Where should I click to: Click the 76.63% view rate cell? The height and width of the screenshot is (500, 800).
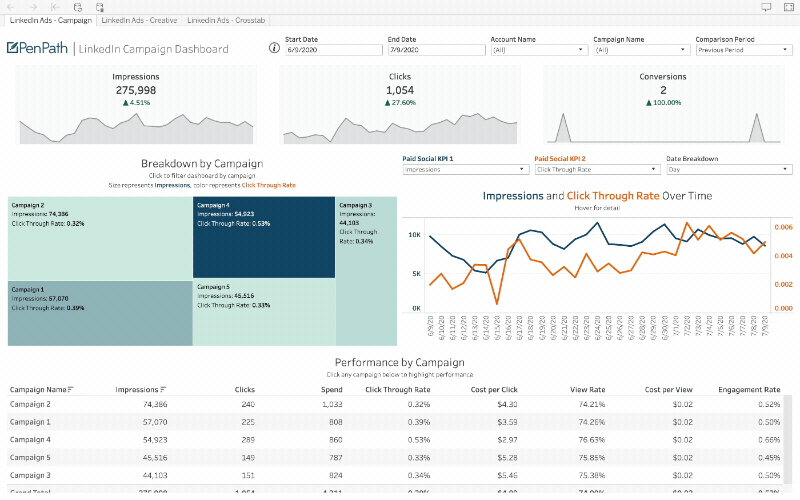[x=592, y=439]
